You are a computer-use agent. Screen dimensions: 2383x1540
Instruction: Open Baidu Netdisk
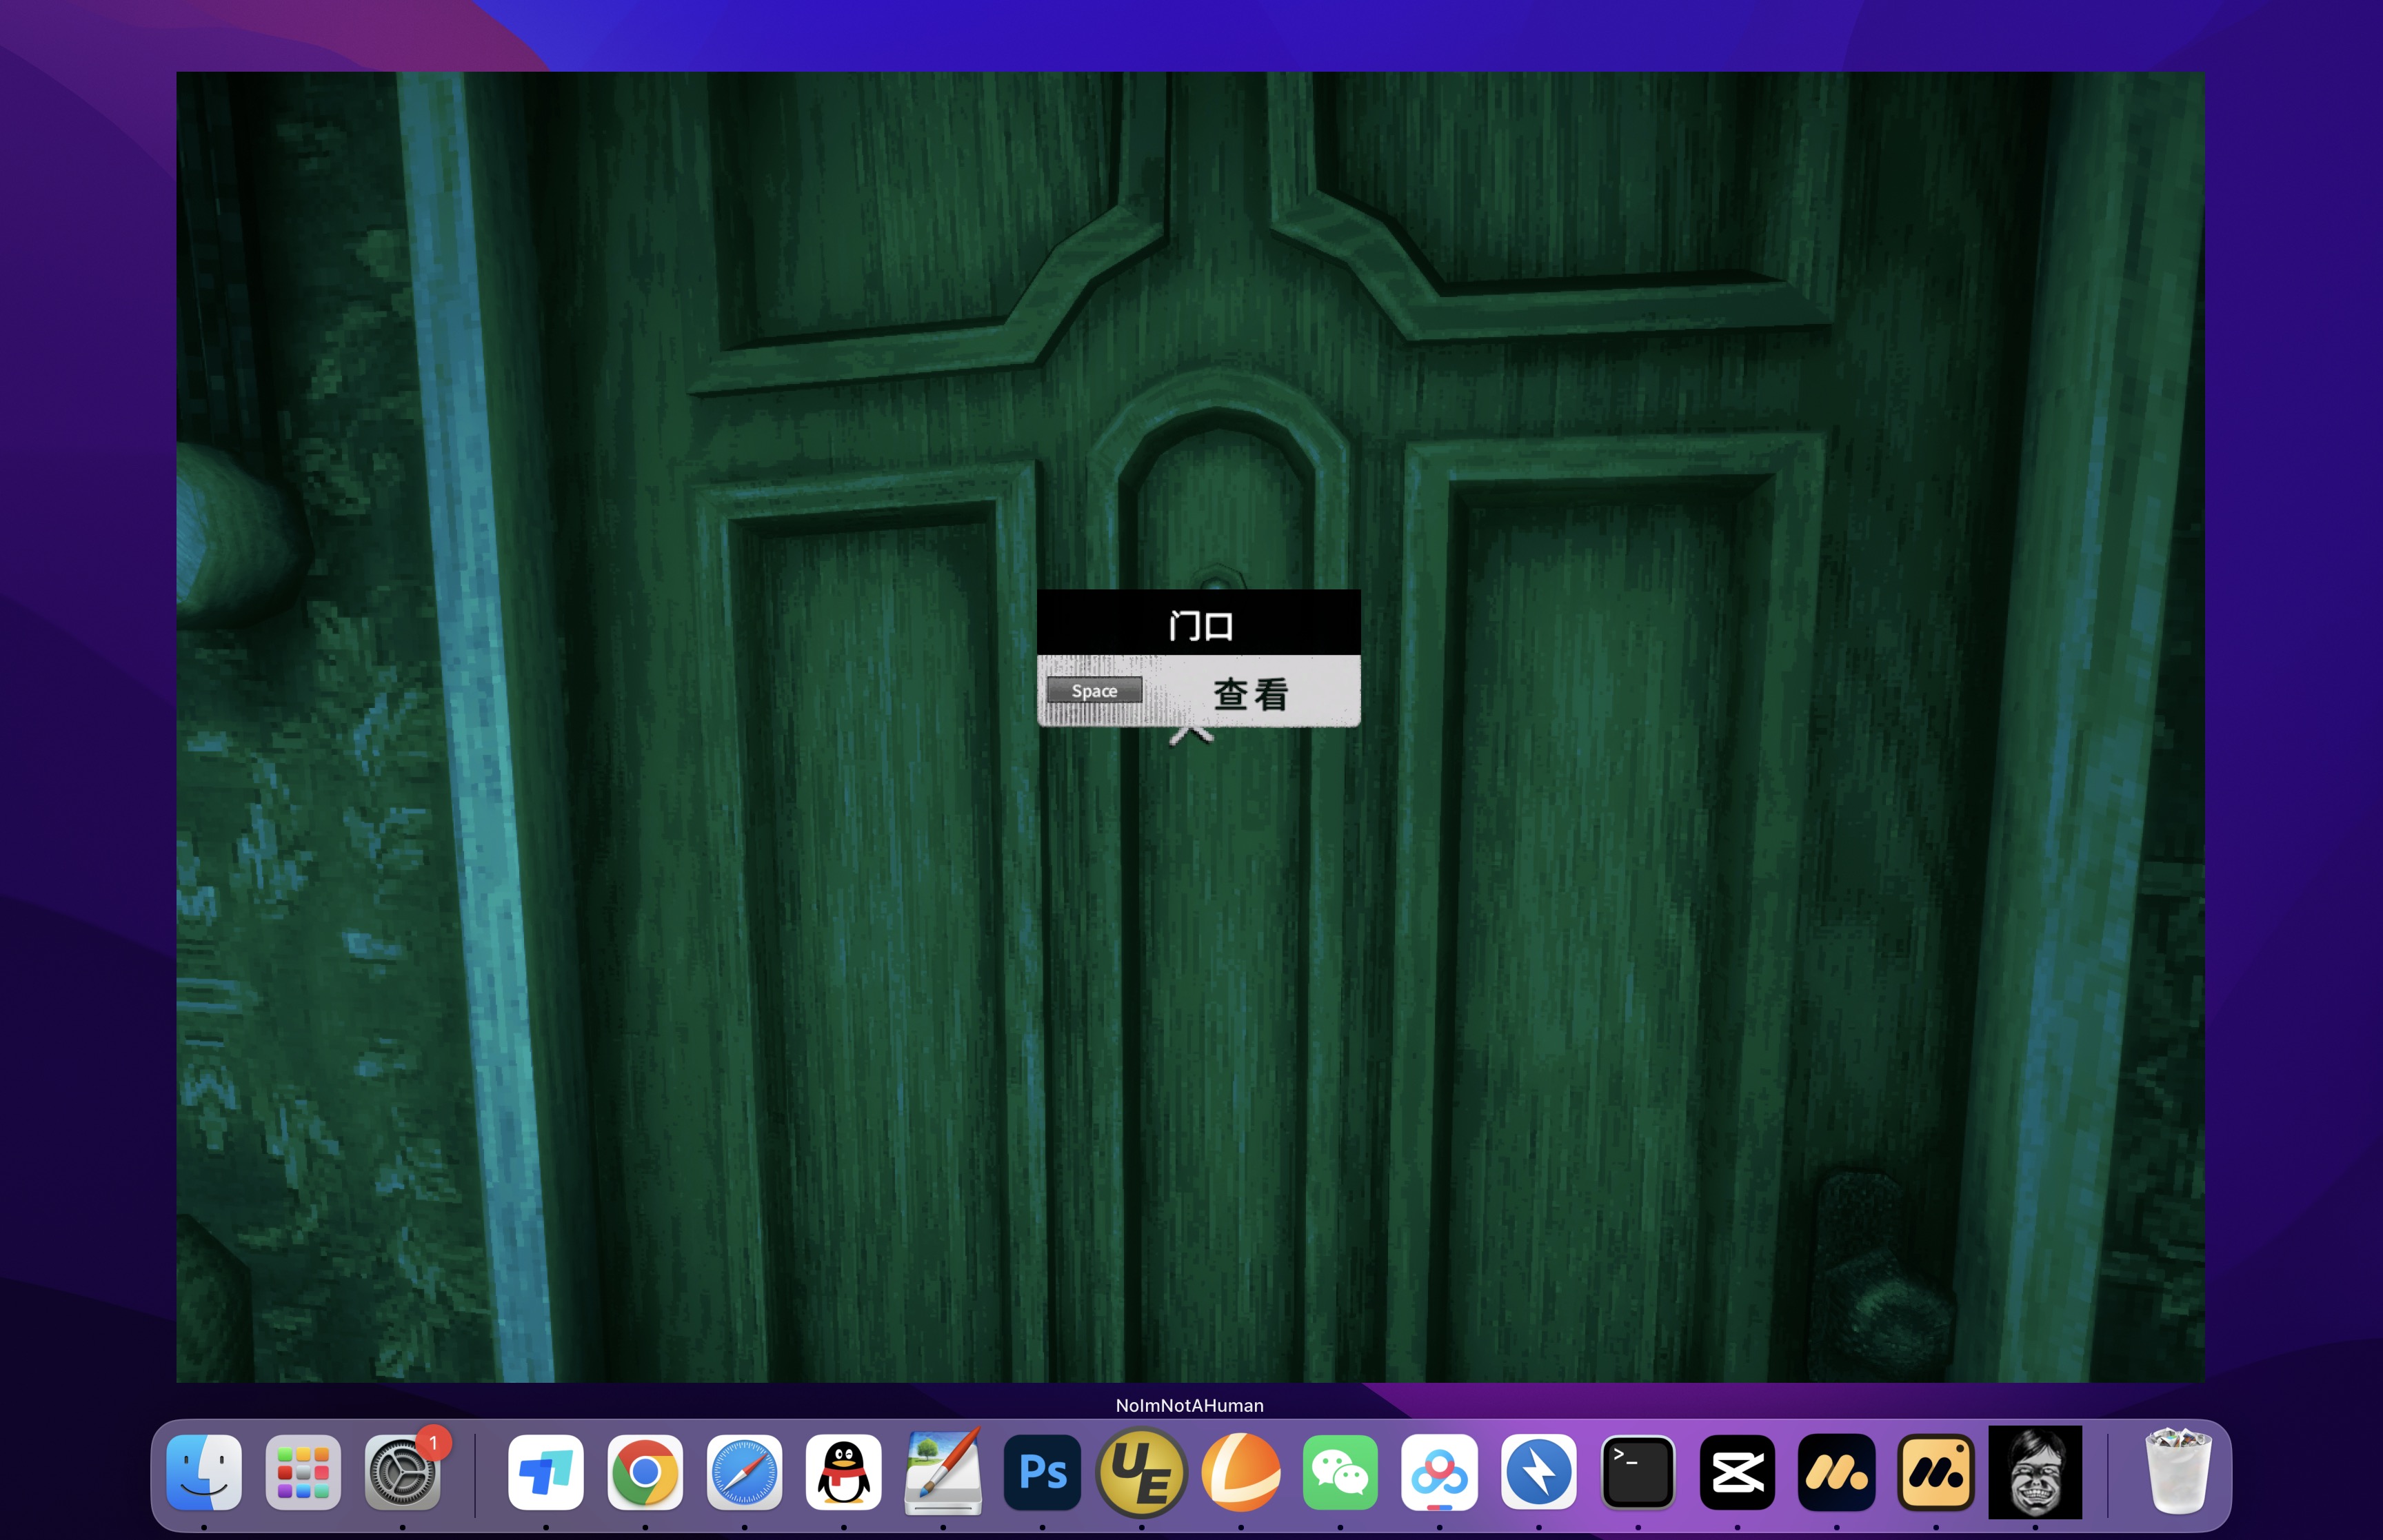click(1440, 1472)
